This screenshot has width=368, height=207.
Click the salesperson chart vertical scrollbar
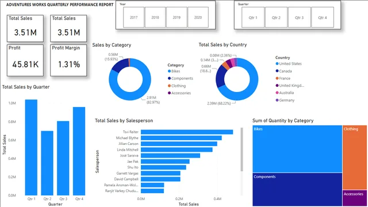coord(241,149)
